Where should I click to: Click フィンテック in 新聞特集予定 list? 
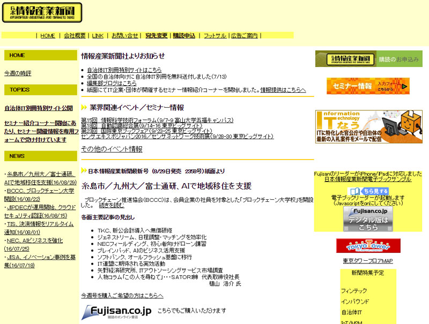(x=354, y=291)
